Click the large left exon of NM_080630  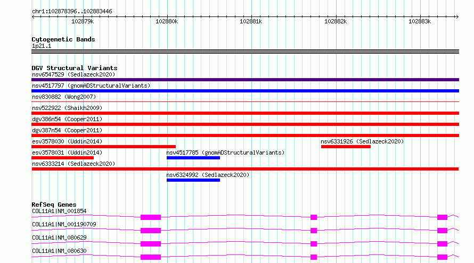coord(151,257)
